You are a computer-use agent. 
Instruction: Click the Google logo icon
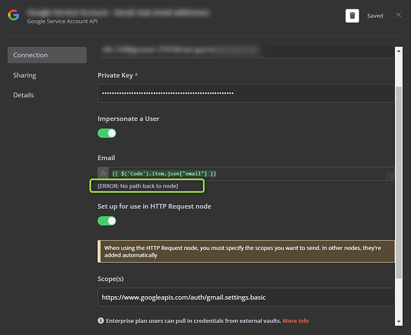pyautogui.click(x=13, y=15)
